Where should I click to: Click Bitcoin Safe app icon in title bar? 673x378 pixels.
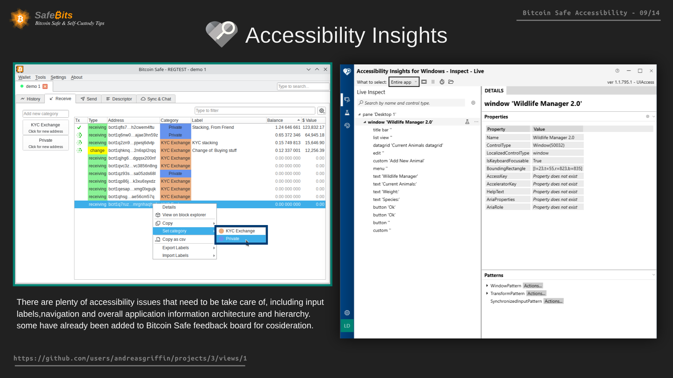[x=20, y=69]
